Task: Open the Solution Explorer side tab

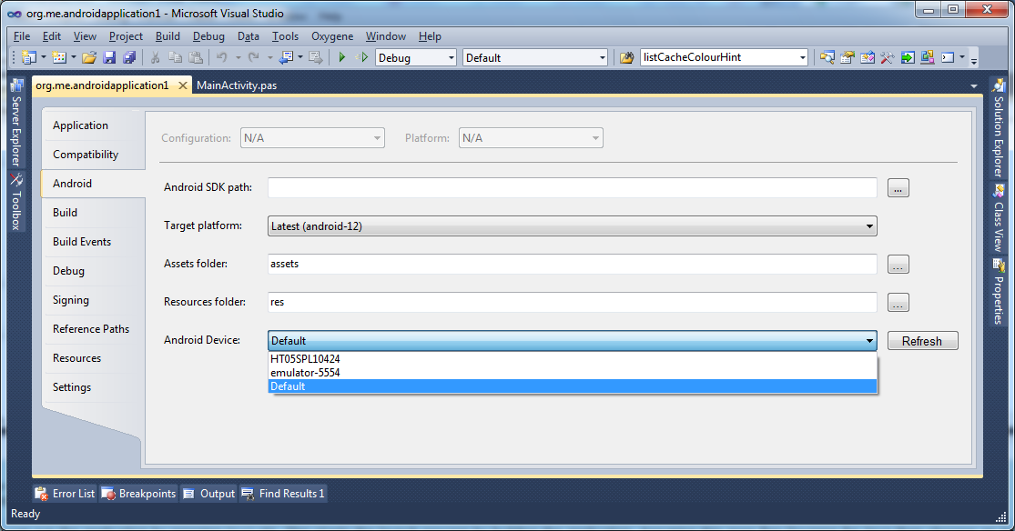Action: tap(999, 128)
